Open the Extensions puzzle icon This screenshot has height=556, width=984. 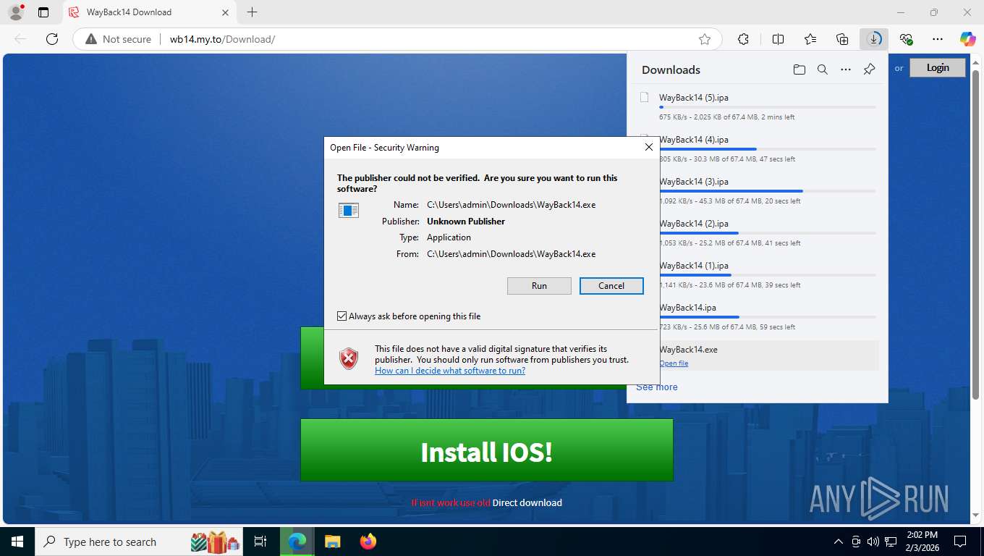(x=743, y=39)
